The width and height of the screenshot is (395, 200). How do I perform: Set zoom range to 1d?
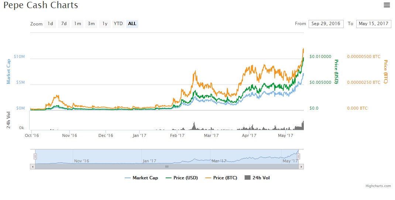click(x=50, y=24)
